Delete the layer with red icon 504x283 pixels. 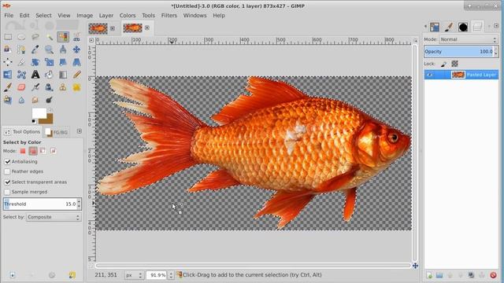493,275
